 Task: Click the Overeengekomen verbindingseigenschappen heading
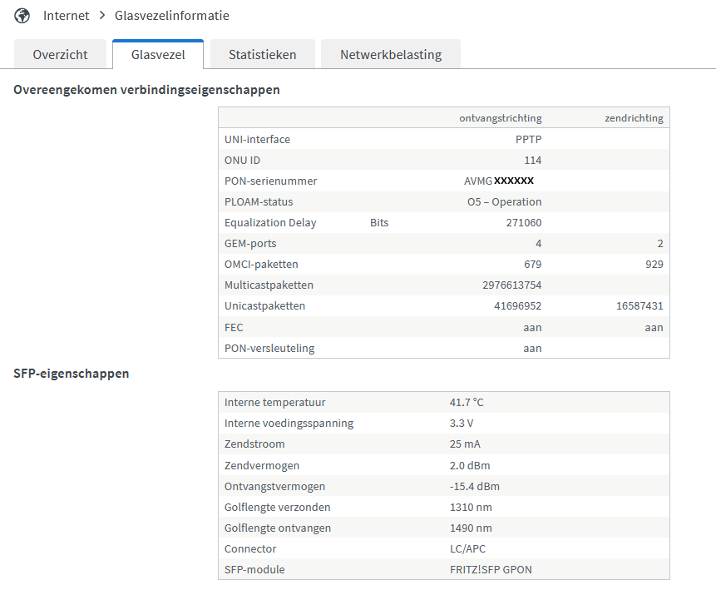pos(146,90)
